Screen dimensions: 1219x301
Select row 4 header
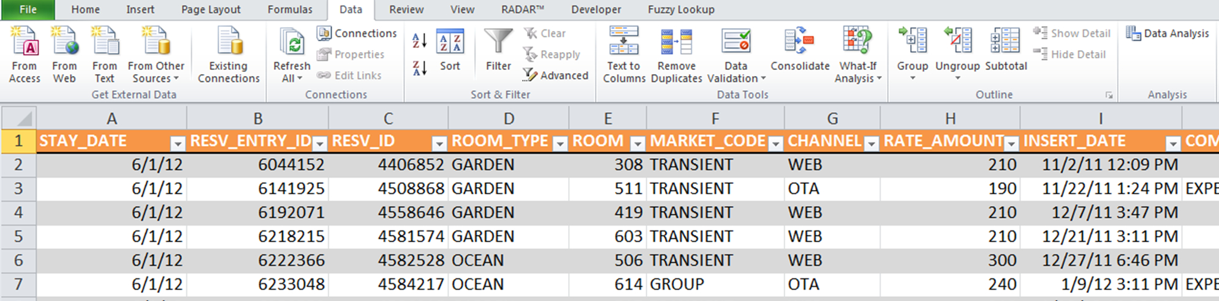point(18,212)
